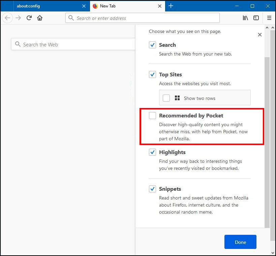Close the preferences panel with X
Viewport: 276px width, 256px height.
pyautogui.click(x=260, y=35)
